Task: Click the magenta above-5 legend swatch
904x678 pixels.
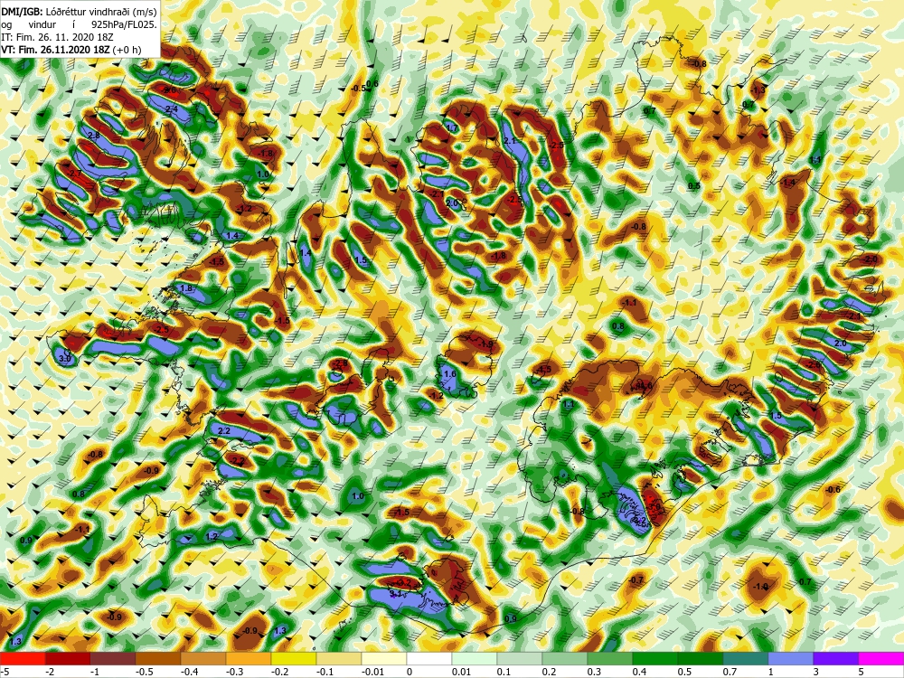Action: tap(881, 658)
